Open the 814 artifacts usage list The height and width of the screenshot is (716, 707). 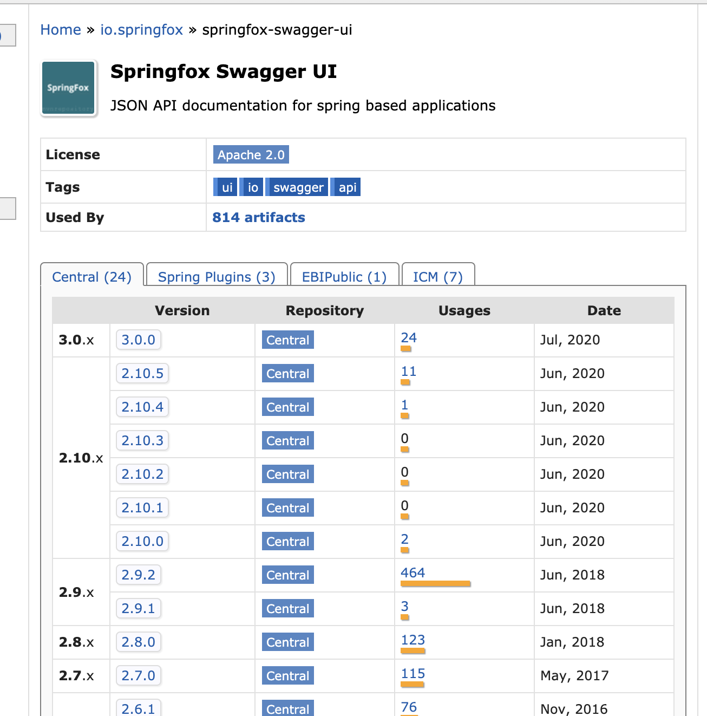258,217
